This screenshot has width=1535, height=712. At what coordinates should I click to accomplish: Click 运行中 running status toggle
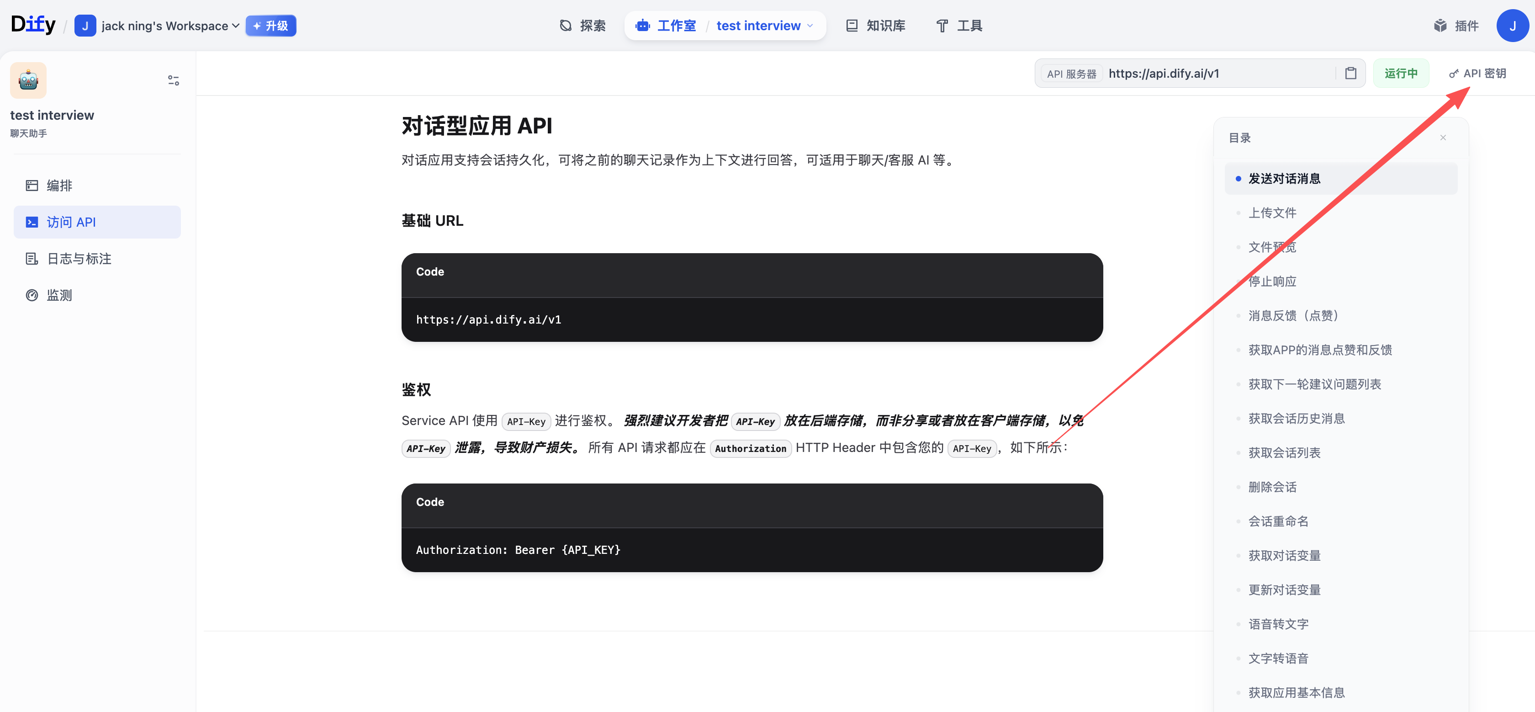click(1400, 73)
